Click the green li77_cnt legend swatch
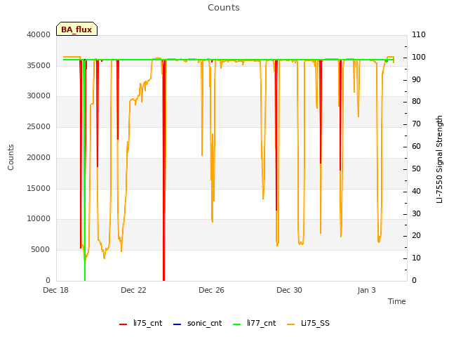The width and height of the screenshot is (449, 337). [x=237, y=324]
